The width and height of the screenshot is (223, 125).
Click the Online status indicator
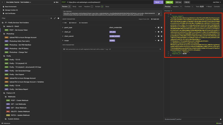(x=219, y=123)
